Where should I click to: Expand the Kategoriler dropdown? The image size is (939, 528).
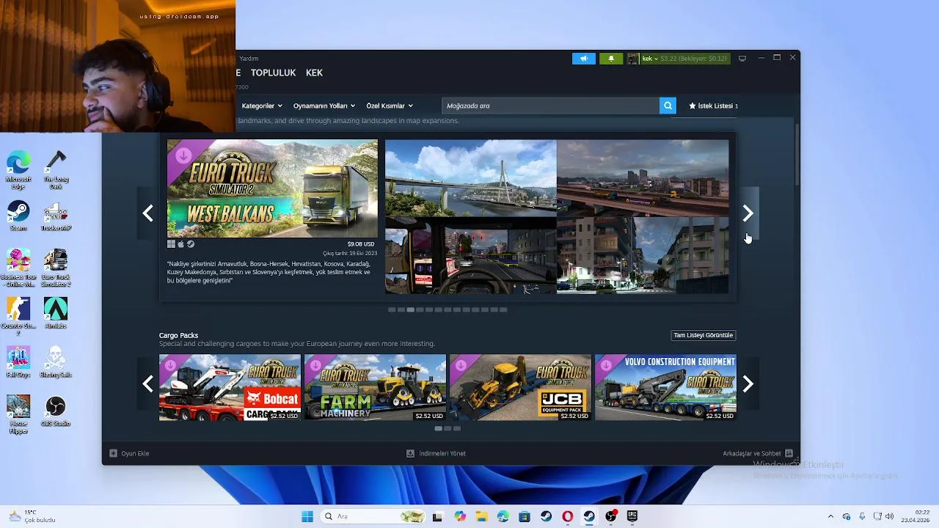click(x=262, y=106)
